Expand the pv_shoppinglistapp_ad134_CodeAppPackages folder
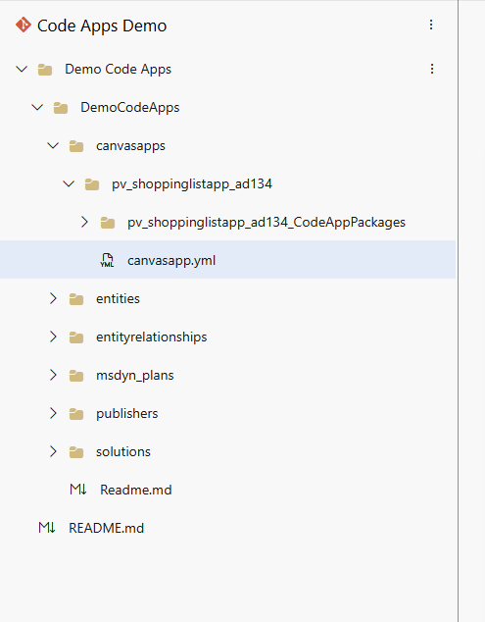485x622 pixels. coord(84,222)
